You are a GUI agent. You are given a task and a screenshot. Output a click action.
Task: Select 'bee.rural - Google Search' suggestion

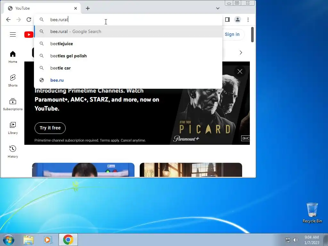(128, 31)
